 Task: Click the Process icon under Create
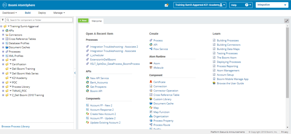(151, 40)
